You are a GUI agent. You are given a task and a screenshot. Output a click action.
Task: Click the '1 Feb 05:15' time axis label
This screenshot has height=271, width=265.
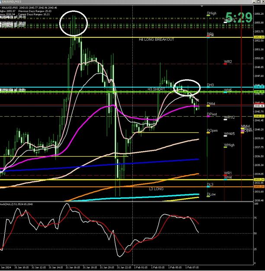[x=175, y=268]
